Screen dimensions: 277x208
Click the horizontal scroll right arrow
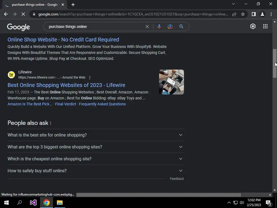pyautogui.click(x=270, y=195)
